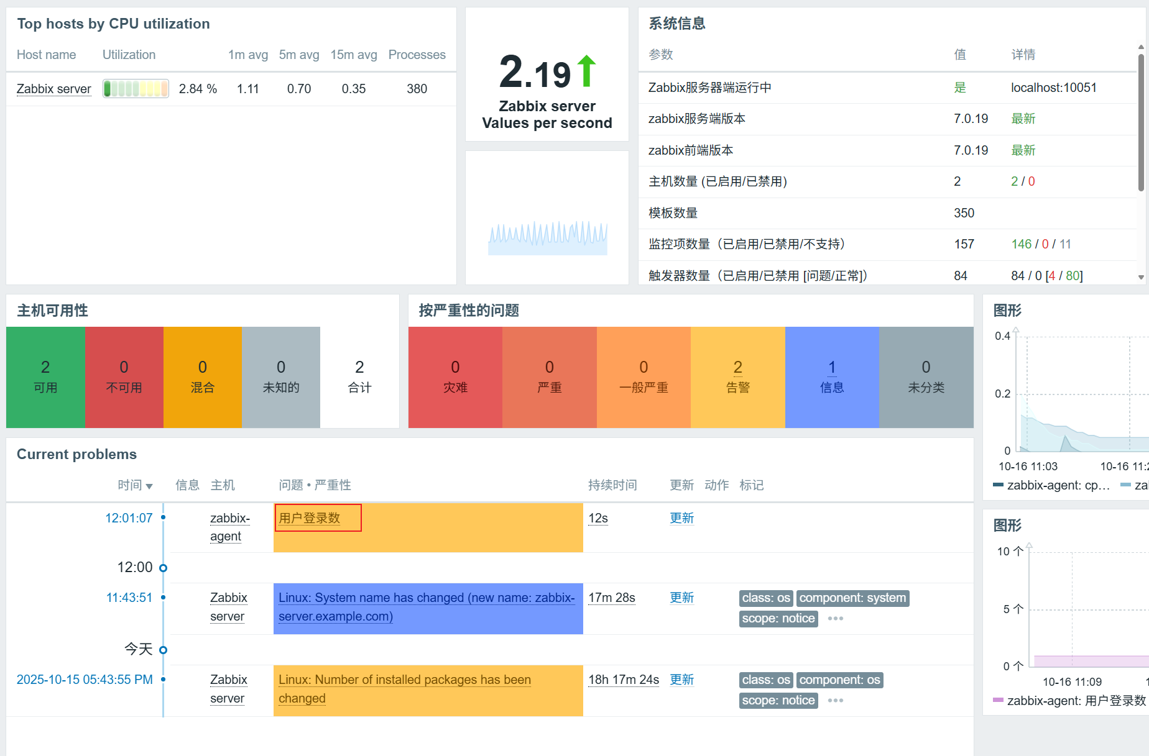Click the component: system tag
Screen dimensions: 1149x756
coord(852,598)
